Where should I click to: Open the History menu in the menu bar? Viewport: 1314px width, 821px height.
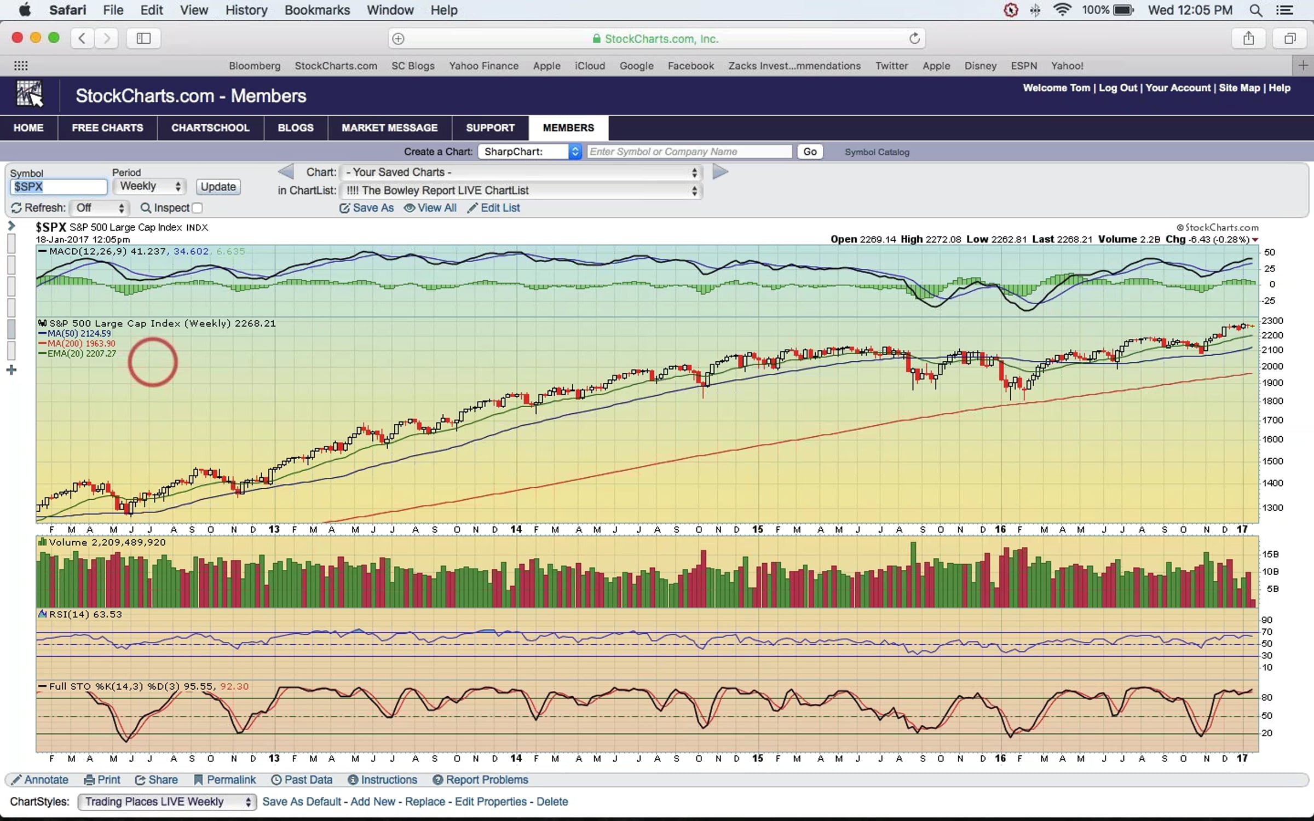pyautogui.click(x=246, y=10)
